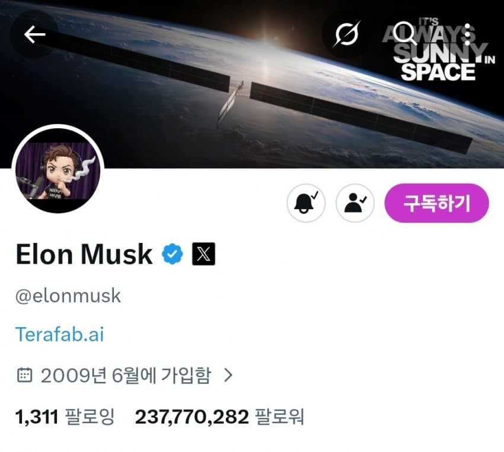Screen dimensions: 504x452
Task: Click the 구독하기 subscribe button
Action: click(436, 203)
